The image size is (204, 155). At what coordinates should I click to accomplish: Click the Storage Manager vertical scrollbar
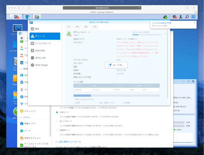(168, 64)
